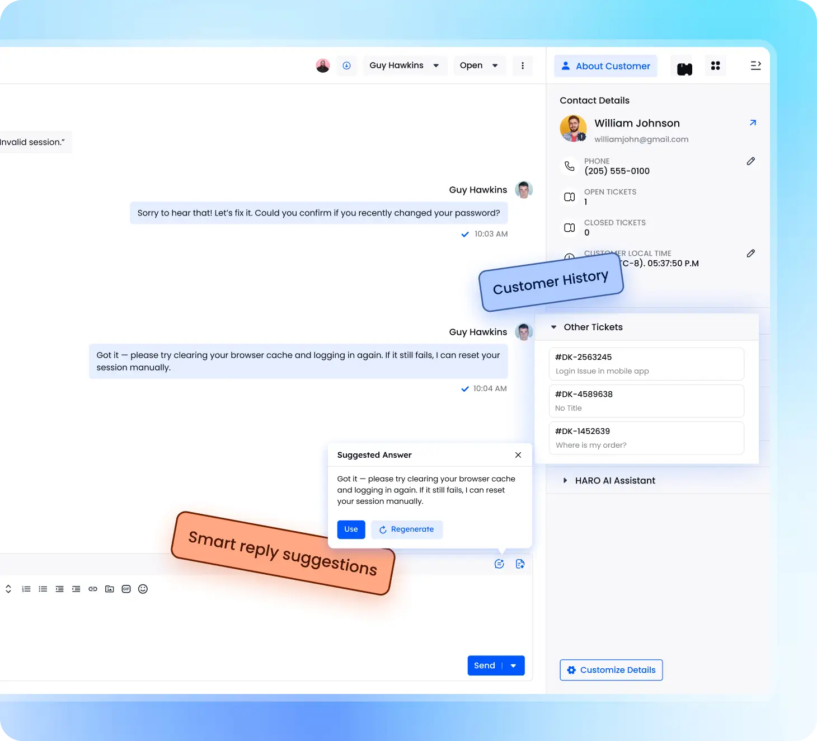Click the Contact Details heading

tap(594, 101)
